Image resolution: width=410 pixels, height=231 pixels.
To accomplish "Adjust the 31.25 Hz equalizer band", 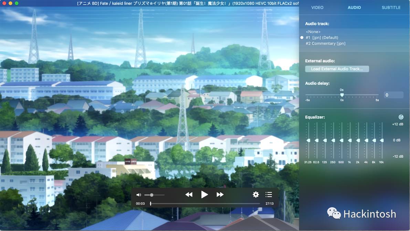I will click(308, 140).
